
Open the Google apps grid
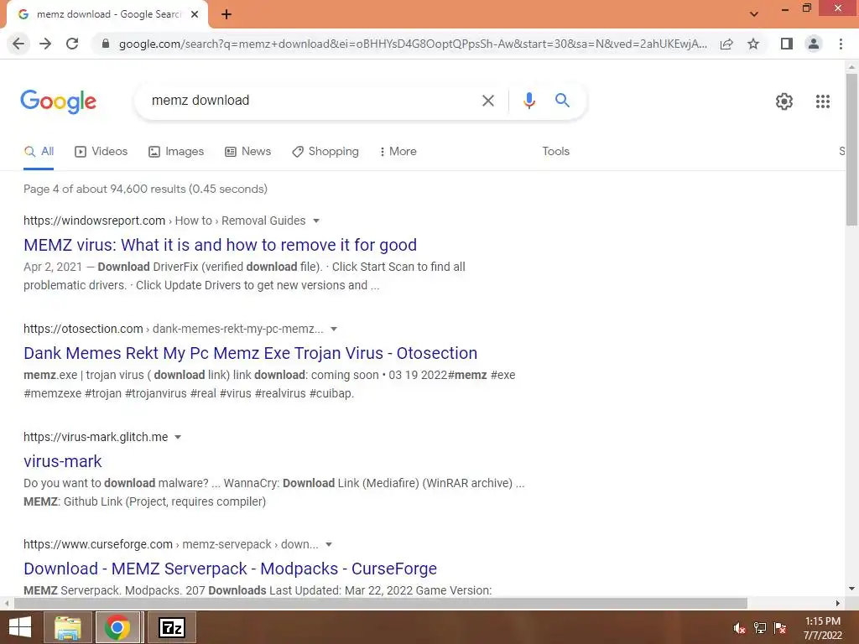(822, 101)
